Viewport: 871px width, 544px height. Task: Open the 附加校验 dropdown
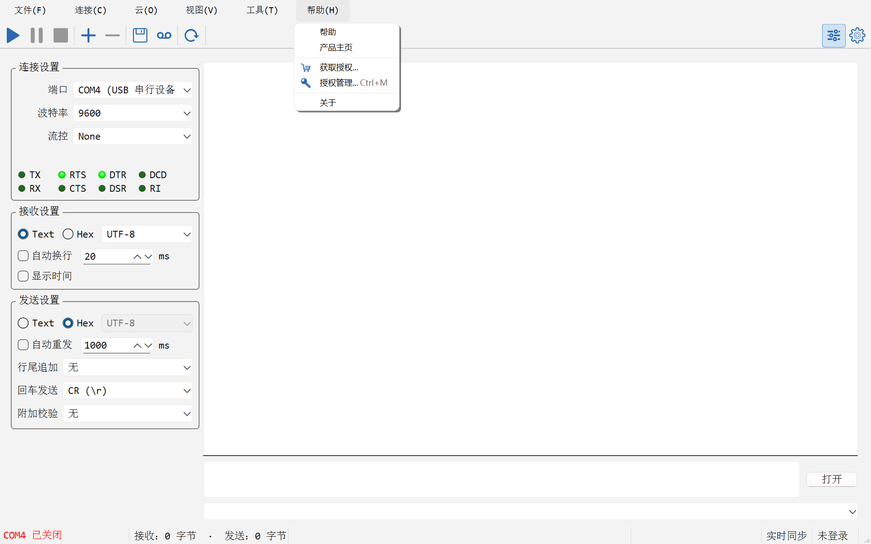click(127, 414)
